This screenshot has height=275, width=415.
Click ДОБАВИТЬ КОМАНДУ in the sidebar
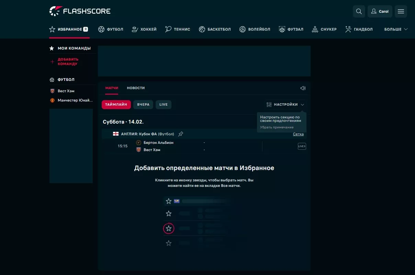[68, 62]
